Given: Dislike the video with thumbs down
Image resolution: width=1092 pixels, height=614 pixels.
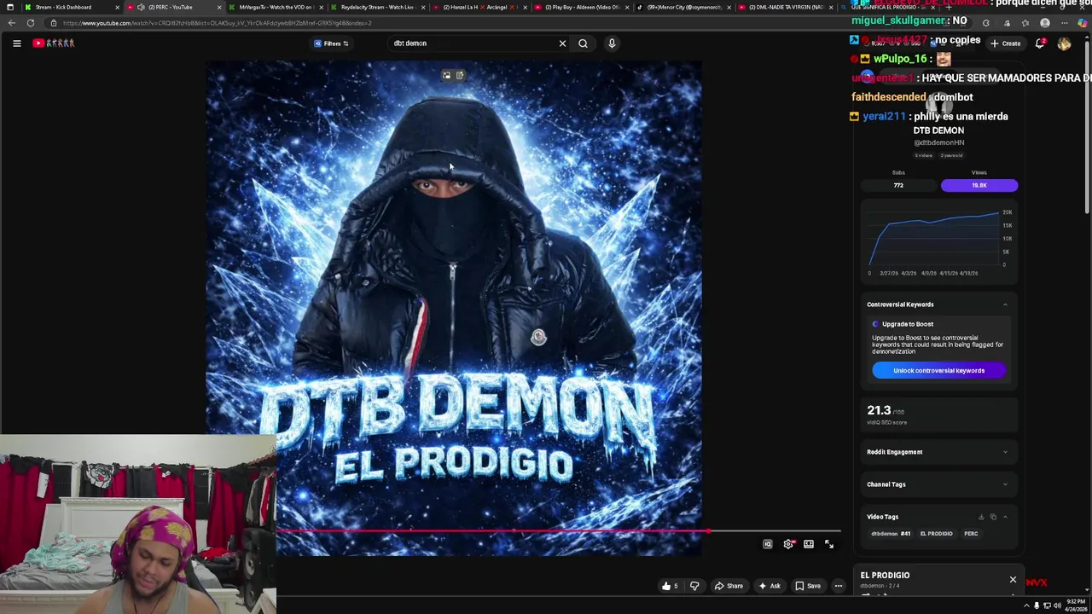Looking at the screenshot, I should [694, 586].
